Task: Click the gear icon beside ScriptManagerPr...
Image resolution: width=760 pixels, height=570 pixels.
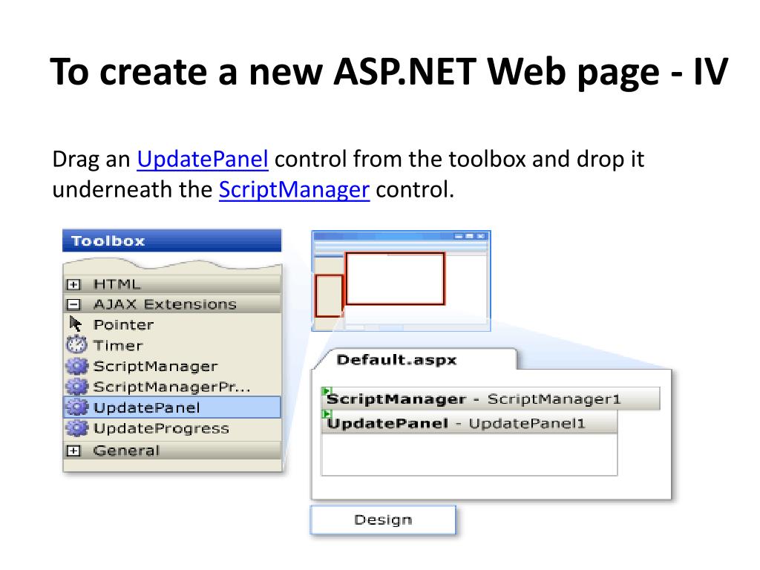Action: coord(76,386)
